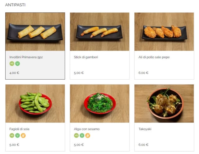Click the Takoyaki 6.00 € price

[143, 145]
